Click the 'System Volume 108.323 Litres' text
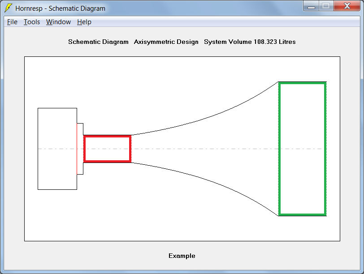Image resolution: width=364 pixels, height=274 pixels. click(250, 42)
